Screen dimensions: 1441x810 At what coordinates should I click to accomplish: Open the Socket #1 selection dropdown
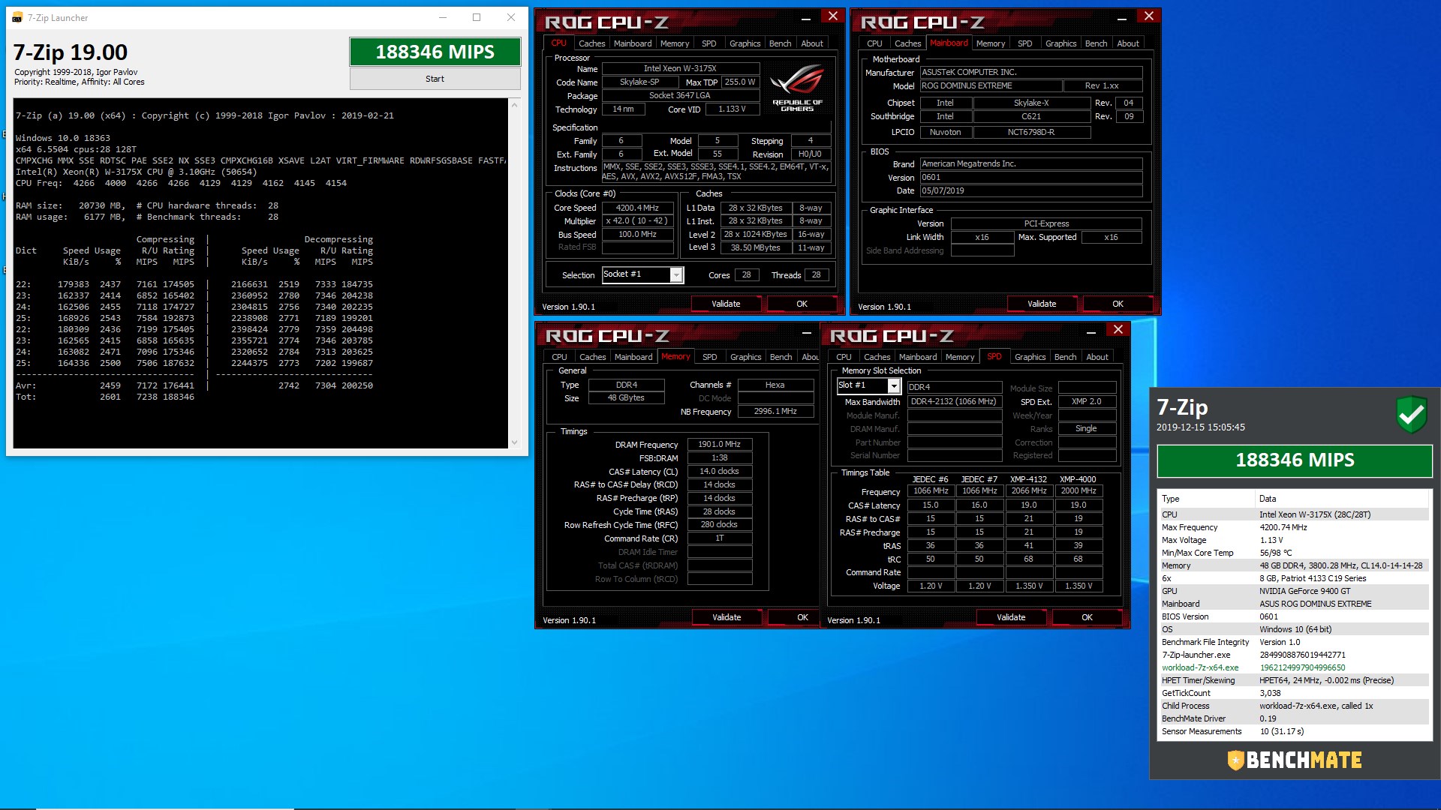676,275
